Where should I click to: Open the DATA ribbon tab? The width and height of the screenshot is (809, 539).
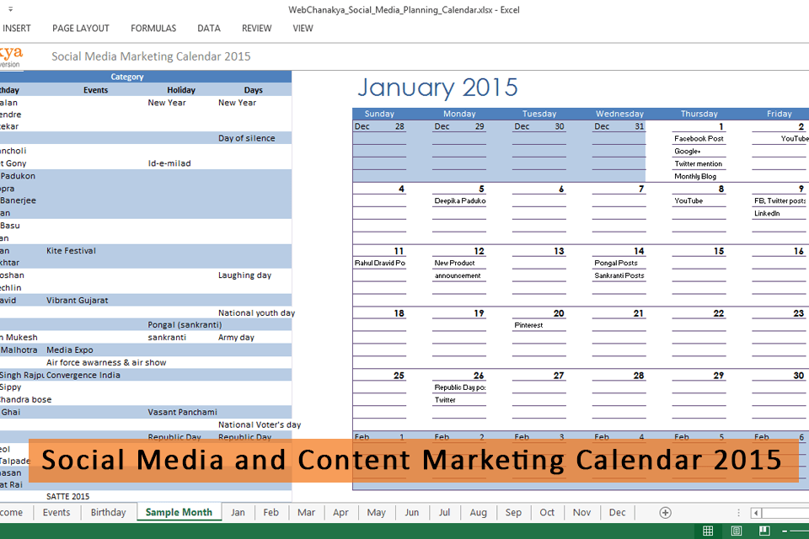tap(209, 28)
